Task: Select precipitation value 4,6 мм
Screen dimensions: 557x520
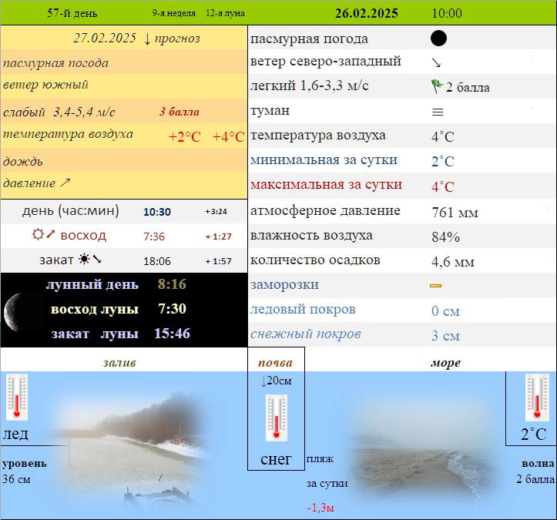Action: tap(453, 262)
